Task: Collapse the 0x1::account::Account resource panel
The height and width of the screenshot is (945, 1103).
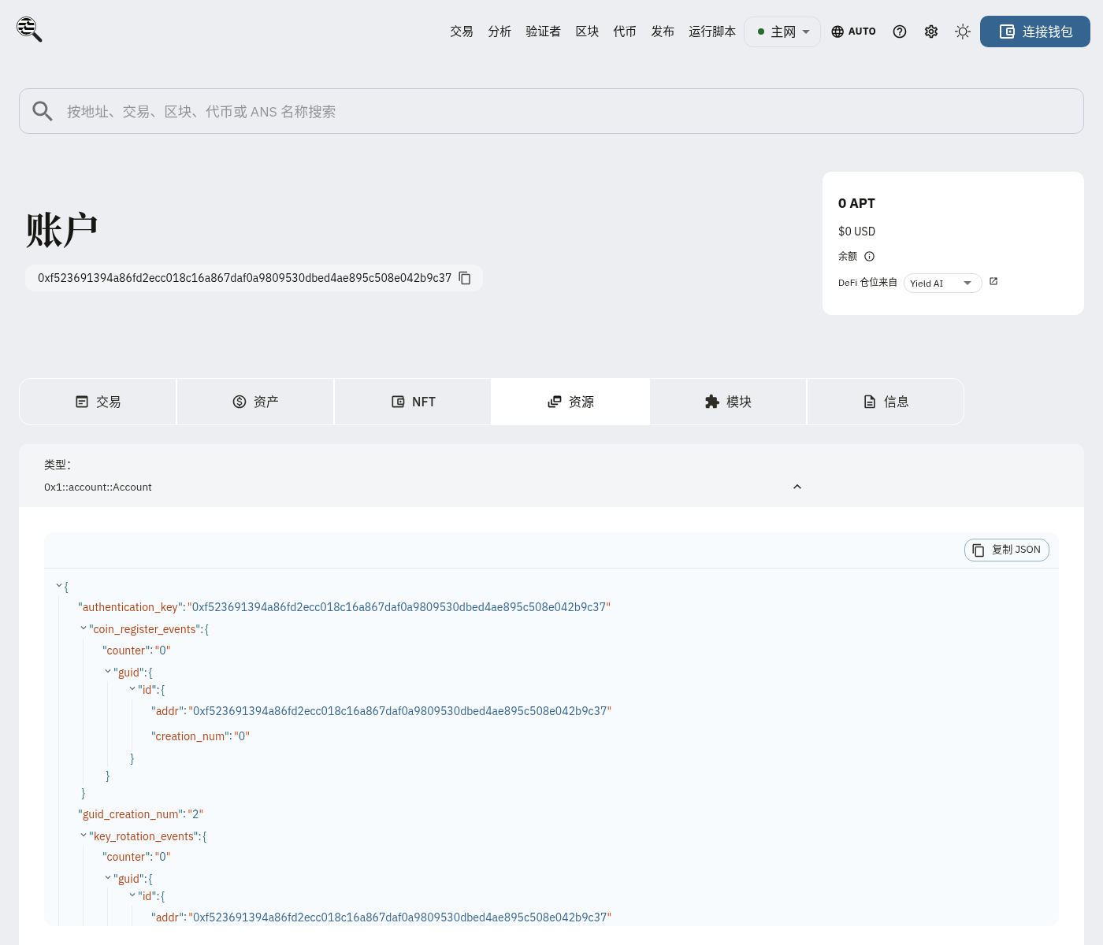Action: point(797,487)
